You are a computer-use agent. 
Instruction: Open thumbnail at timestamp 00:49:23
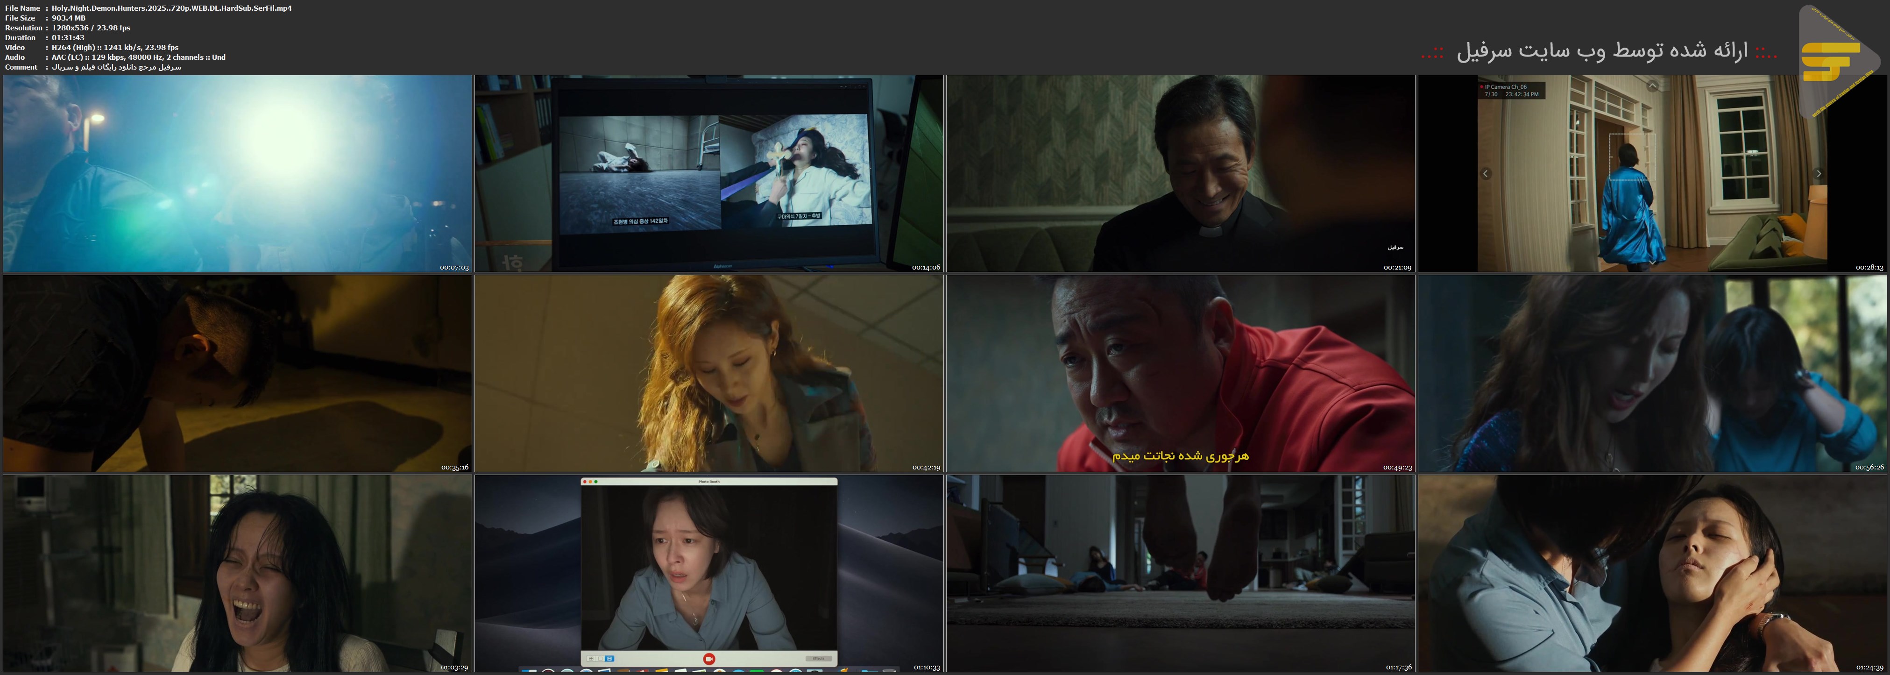pos(1180,373)
